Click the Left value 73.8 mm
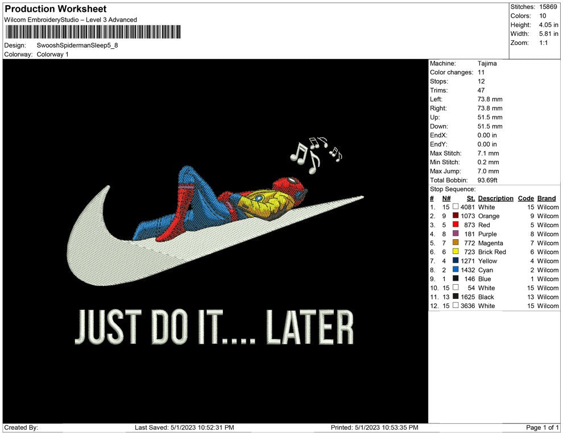The width and height of the screenshot is (563, 433). pos(490,99)
